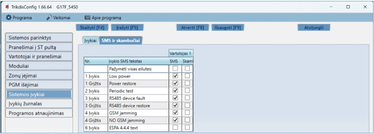Click the Skaityti [F4] button
The image size is (374, 134).
(92, 27)
